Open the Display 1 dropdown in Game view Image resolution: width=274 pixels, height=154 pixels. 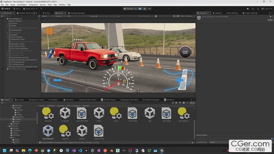(x=60, y=16)
